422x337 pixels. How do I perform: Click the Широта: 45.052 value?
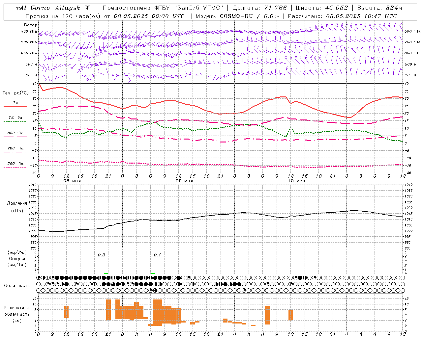[x=322, y=8]
